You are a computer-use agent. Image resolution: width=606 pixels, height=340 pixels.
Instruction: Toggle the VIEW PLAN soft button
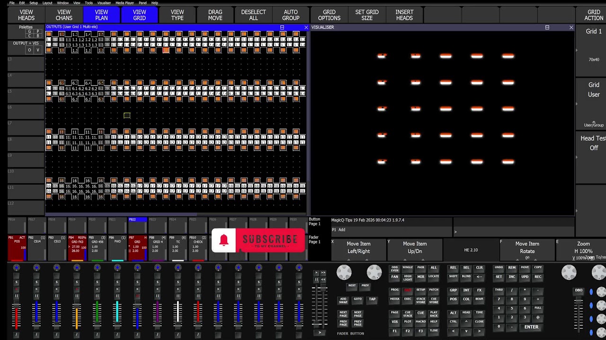point(101,15)
